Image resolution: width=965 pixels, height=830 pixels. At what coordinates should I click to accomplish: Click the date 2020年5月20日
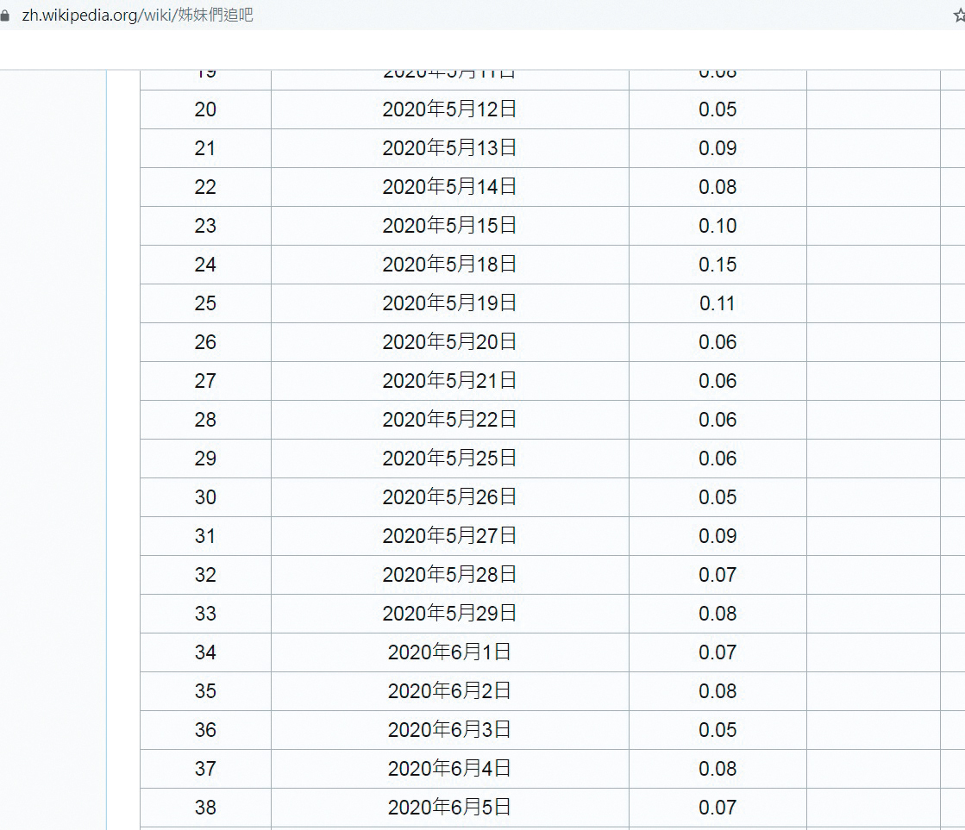point(449,342)
